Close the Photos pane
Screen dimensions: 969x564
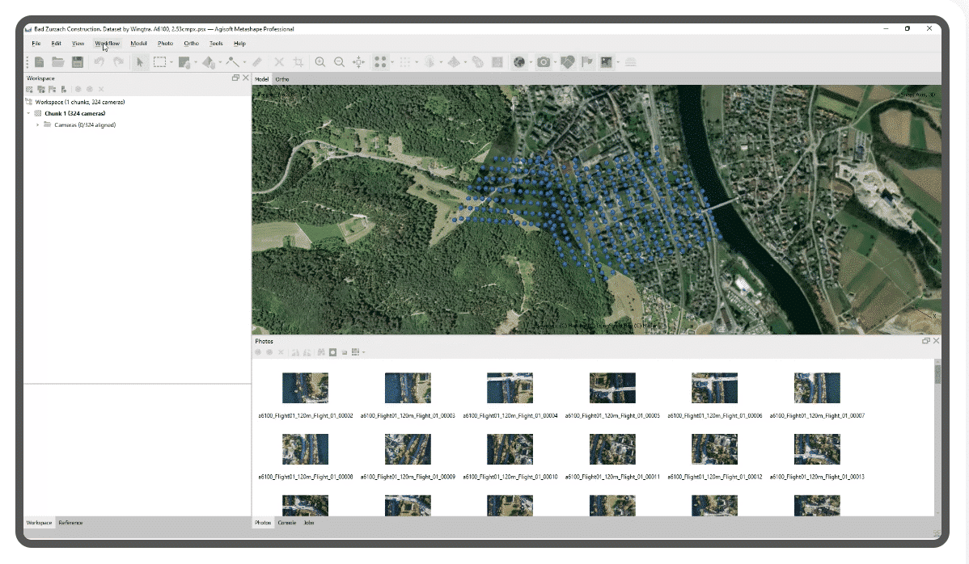937,341
